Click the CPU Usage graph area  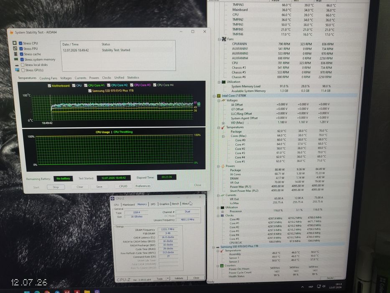click(x=114, y=150)
